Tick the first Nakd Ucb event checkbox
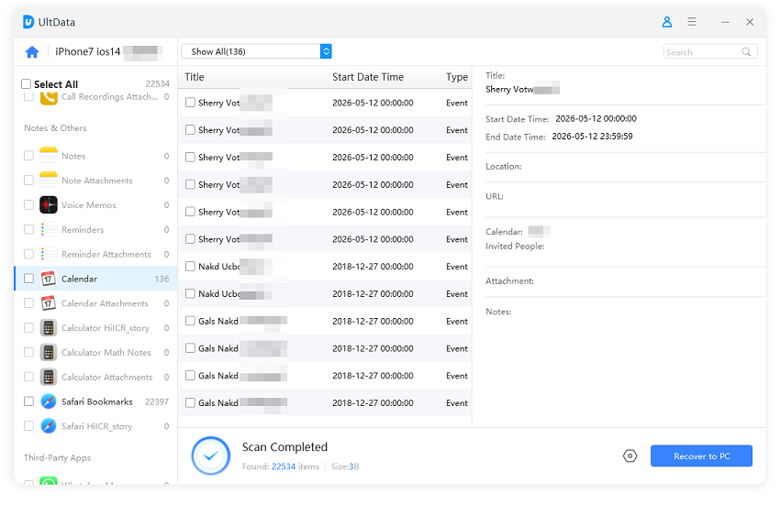Screen dimensions: 780x505 190,267
